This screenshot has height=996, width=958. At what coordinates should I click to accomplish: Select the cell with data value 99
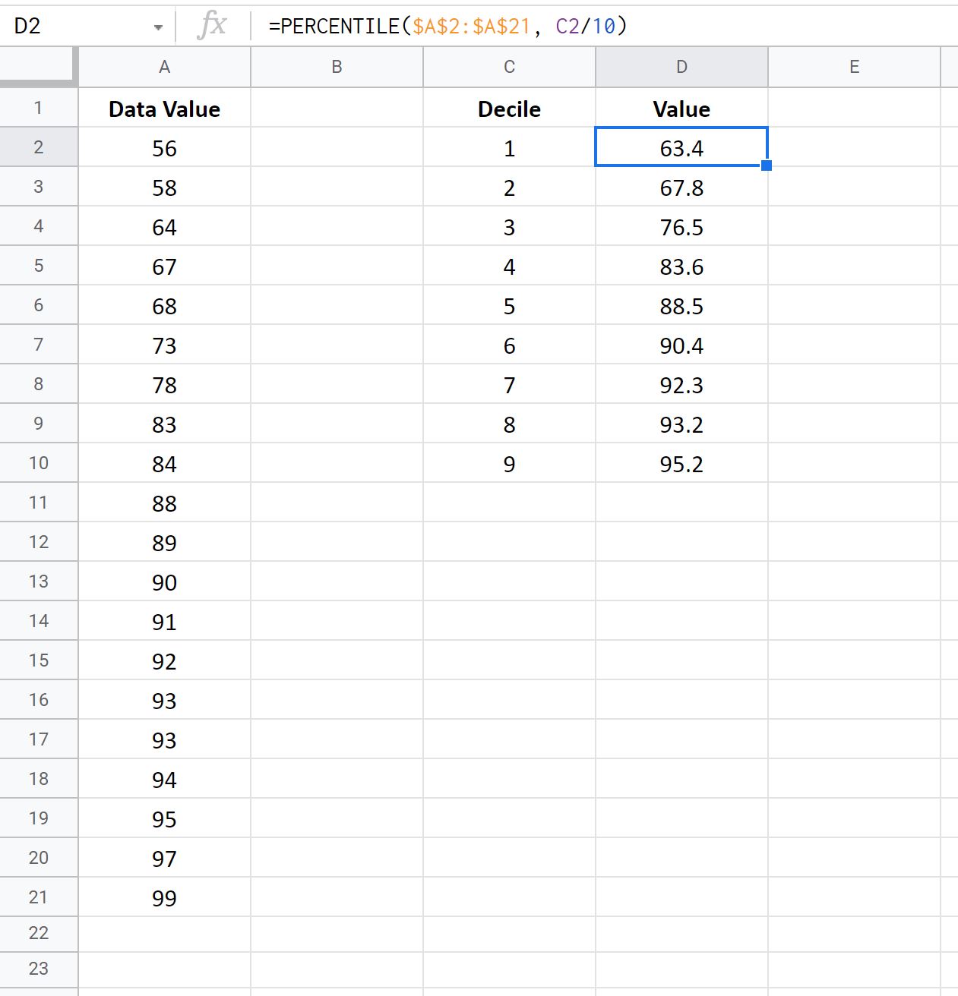pos(164,897)
